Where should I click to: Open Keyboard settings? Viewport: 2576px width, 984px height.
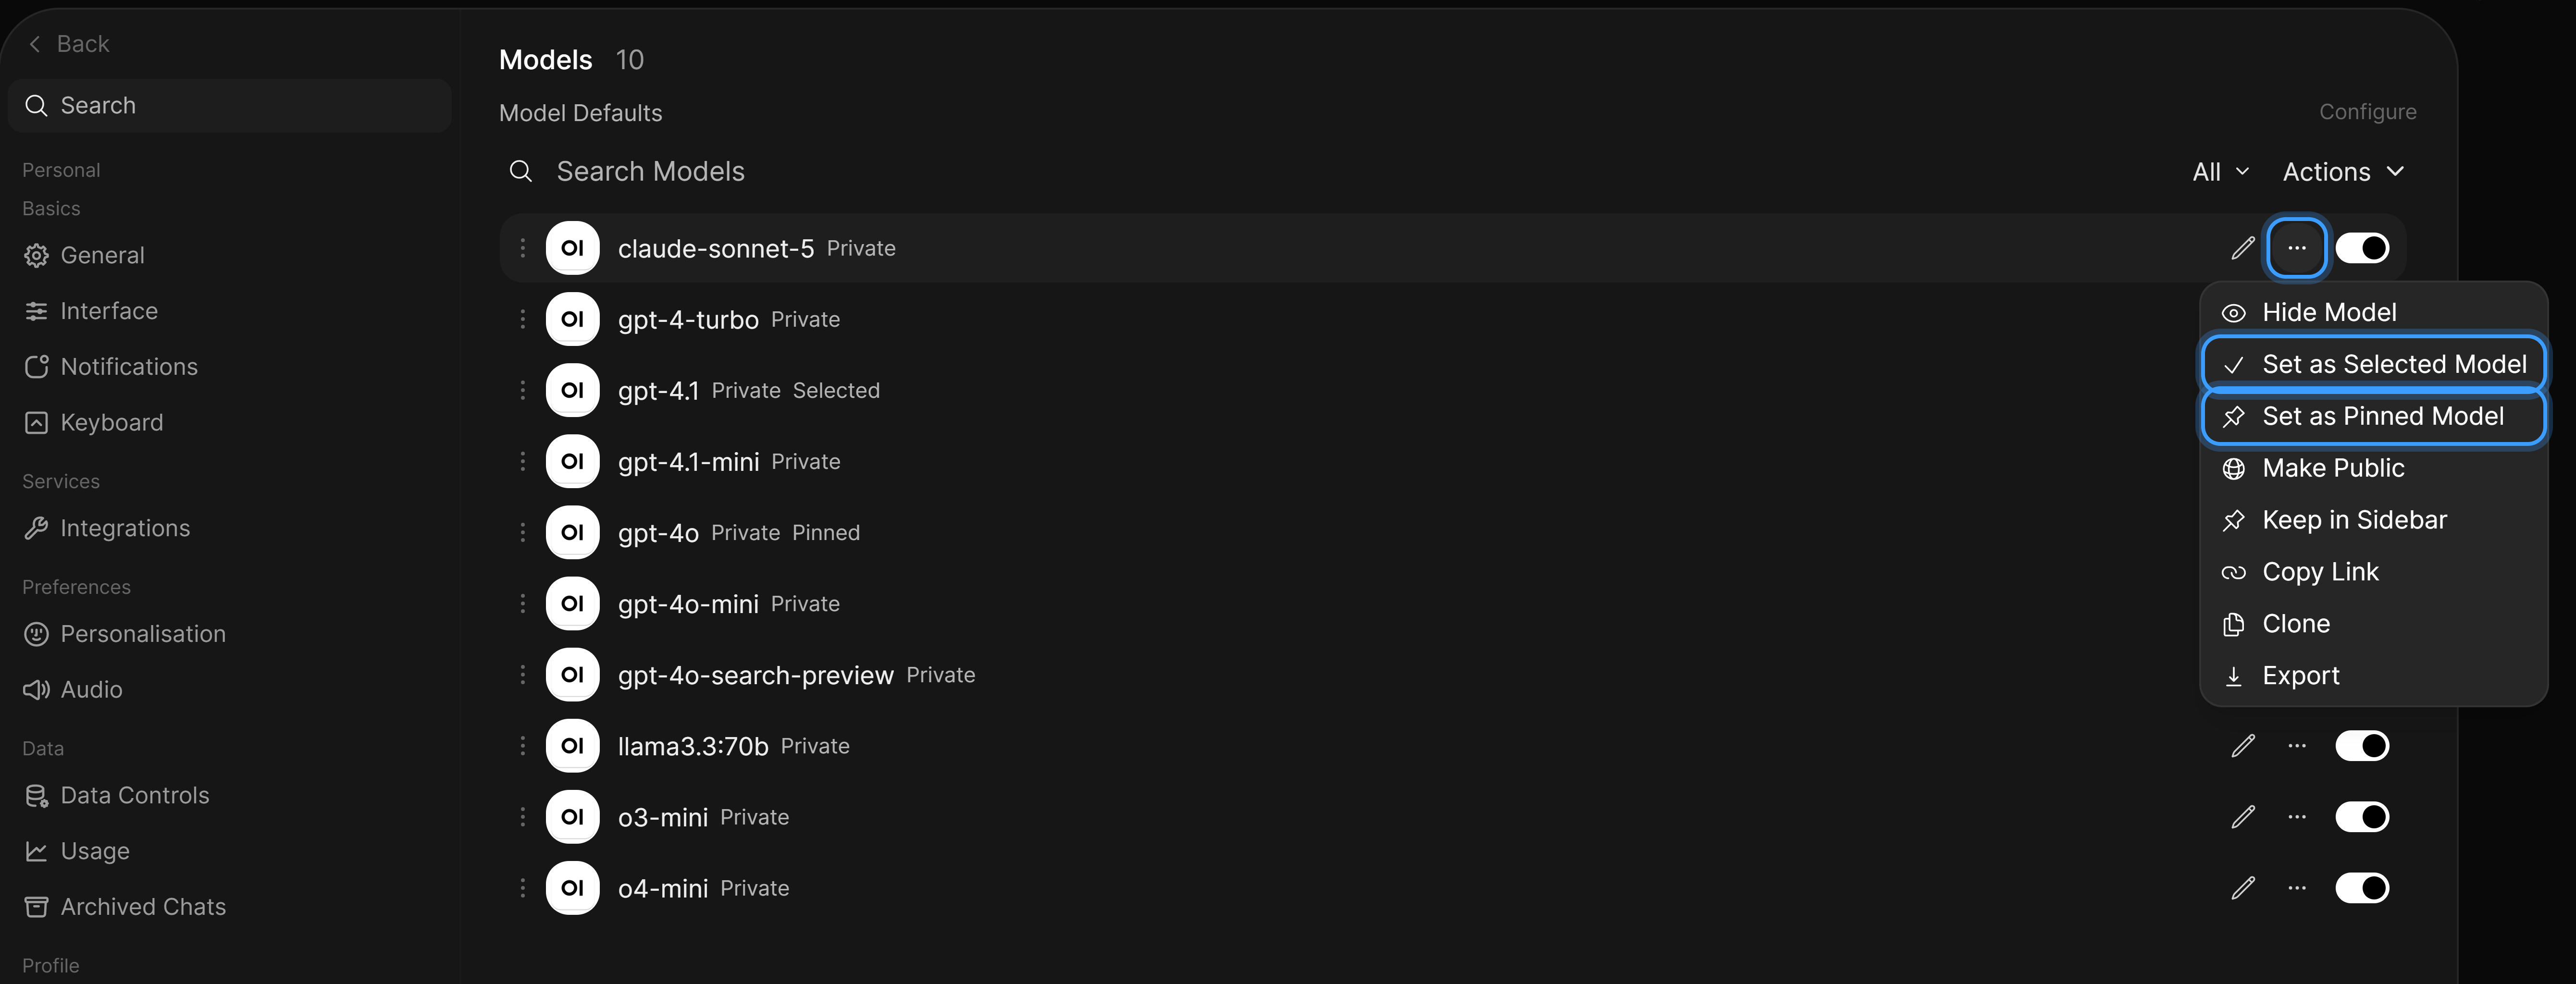pos(93,423)
